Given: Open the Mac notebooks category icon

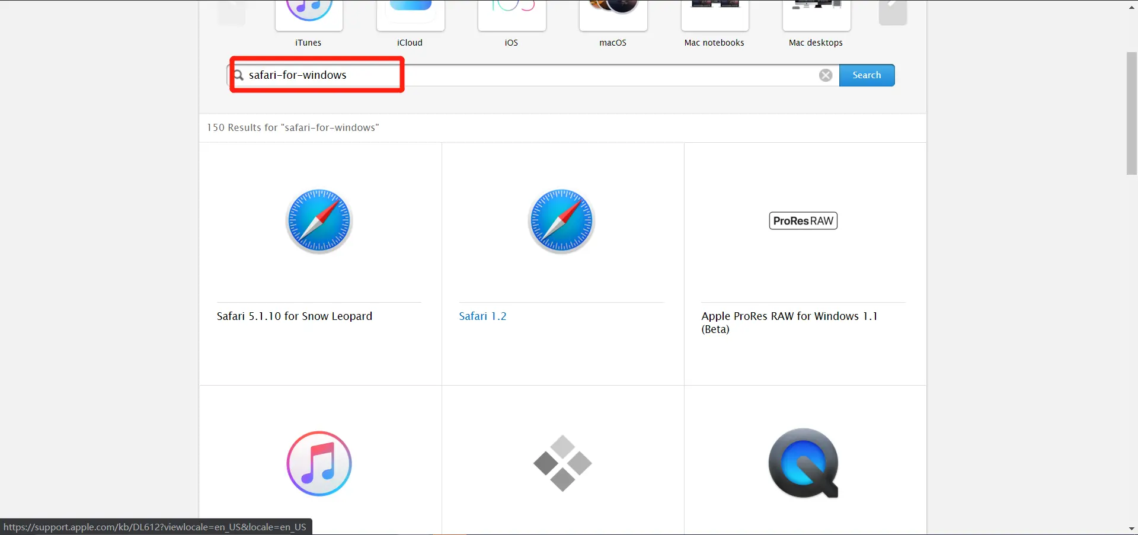Looking at the screenshot, I should pyautogui.click(x=715, y=14).
